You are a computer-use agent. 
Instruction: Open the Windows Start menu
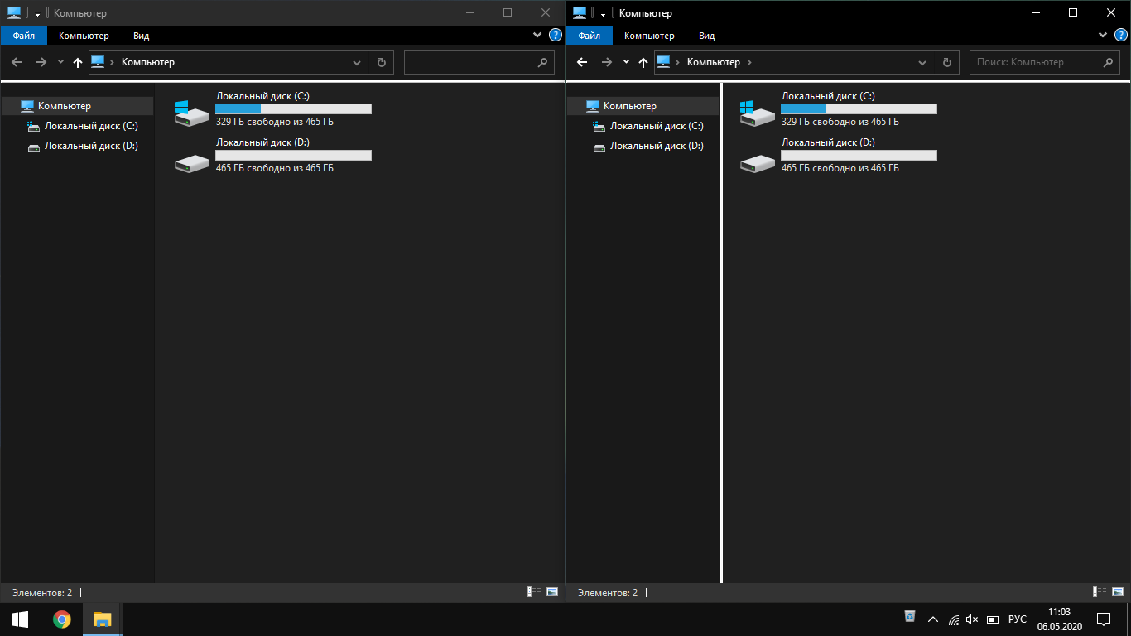(x=20, y=619)
